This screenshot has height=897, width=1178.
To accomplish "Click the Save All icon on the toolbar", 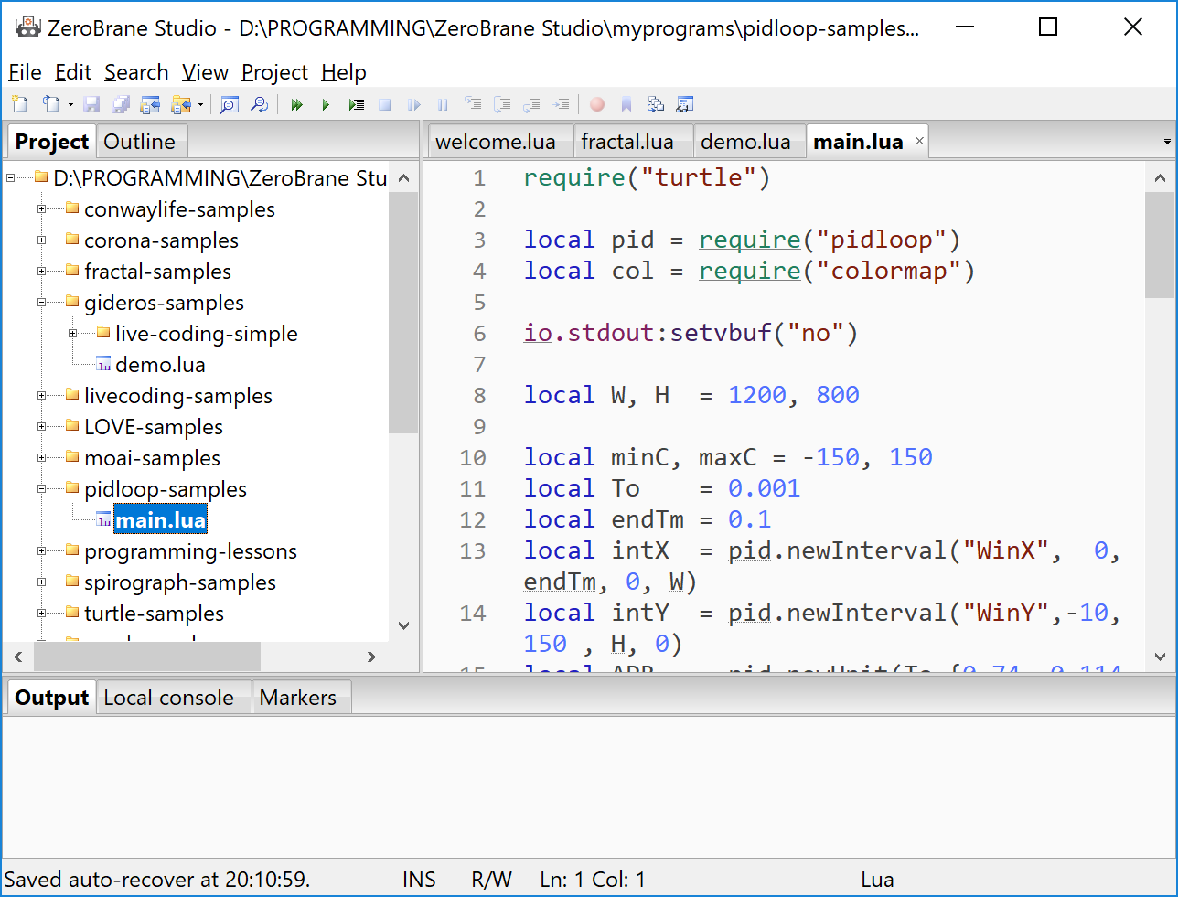I will pyautogui.click(x=120, y=104).
